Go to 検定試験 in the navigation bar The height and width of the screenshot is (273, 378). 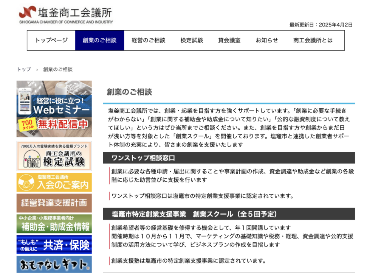tap(192, 40)
